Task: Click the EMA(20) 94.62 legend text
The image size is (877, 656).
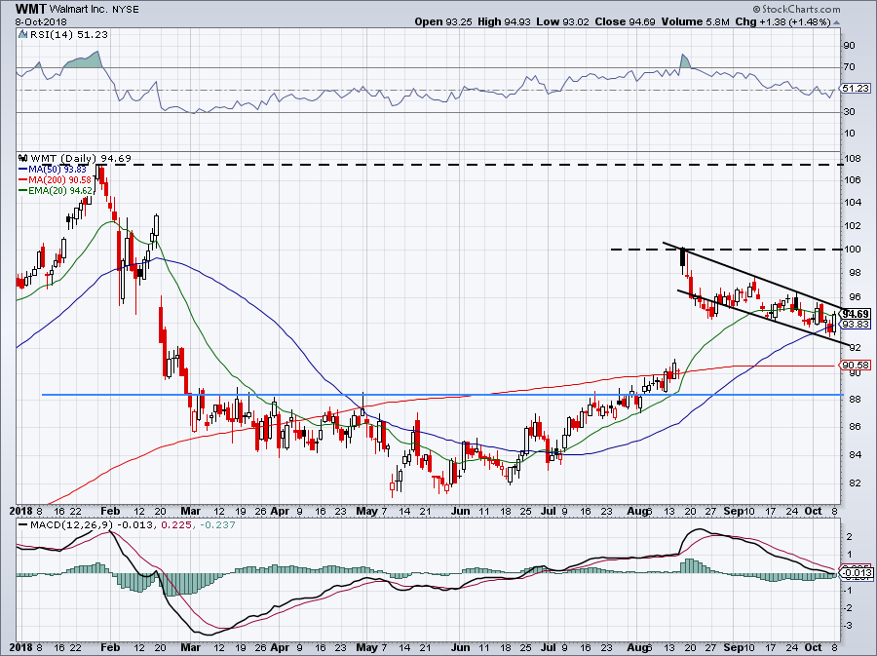Action: [x=59, y=190]
